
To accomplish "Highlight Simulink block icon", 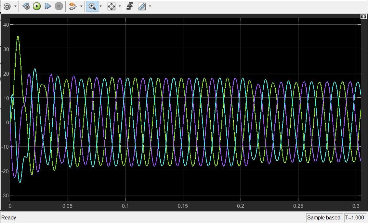I will pos(73,6).
